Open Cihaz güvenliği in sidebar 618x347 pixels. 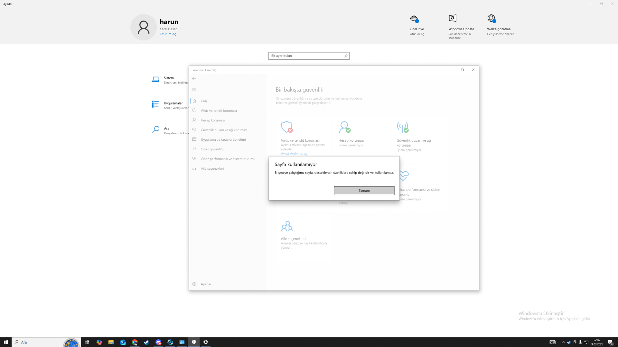[212, 149]
